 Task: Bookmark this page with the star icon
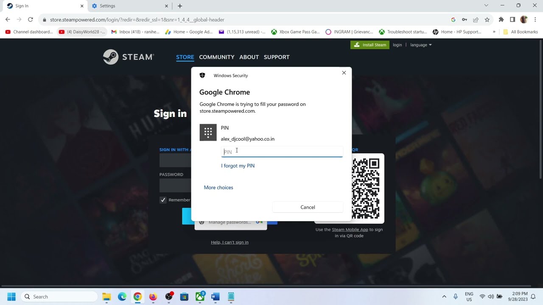click(x=487, y=19)
